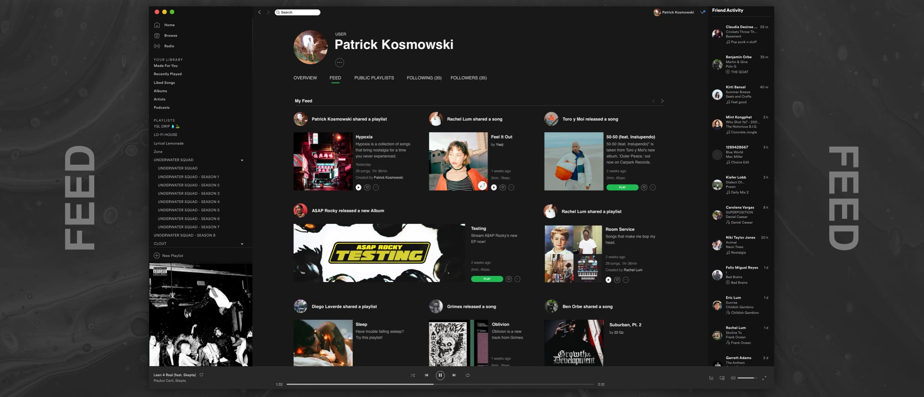924x397 pixels.
Task: Open the play queue icon
Action: (711, 378)
